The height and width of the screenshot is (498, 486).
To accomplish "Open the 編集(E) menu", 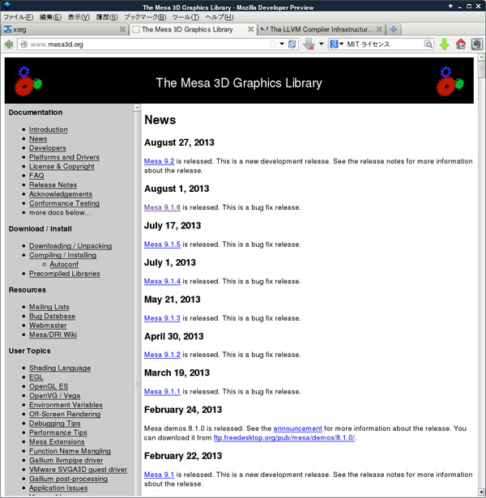I will (x=50, y=17).
